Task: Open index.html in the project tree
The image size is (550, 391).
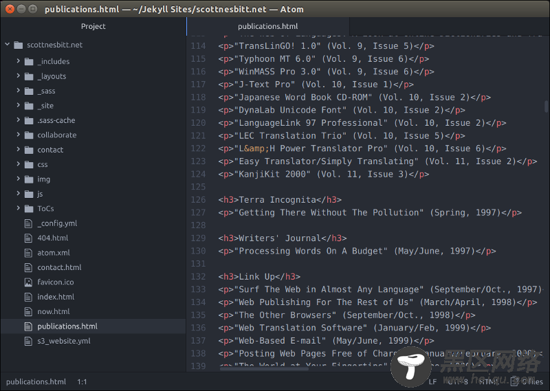Action: [x=56, y=297]
